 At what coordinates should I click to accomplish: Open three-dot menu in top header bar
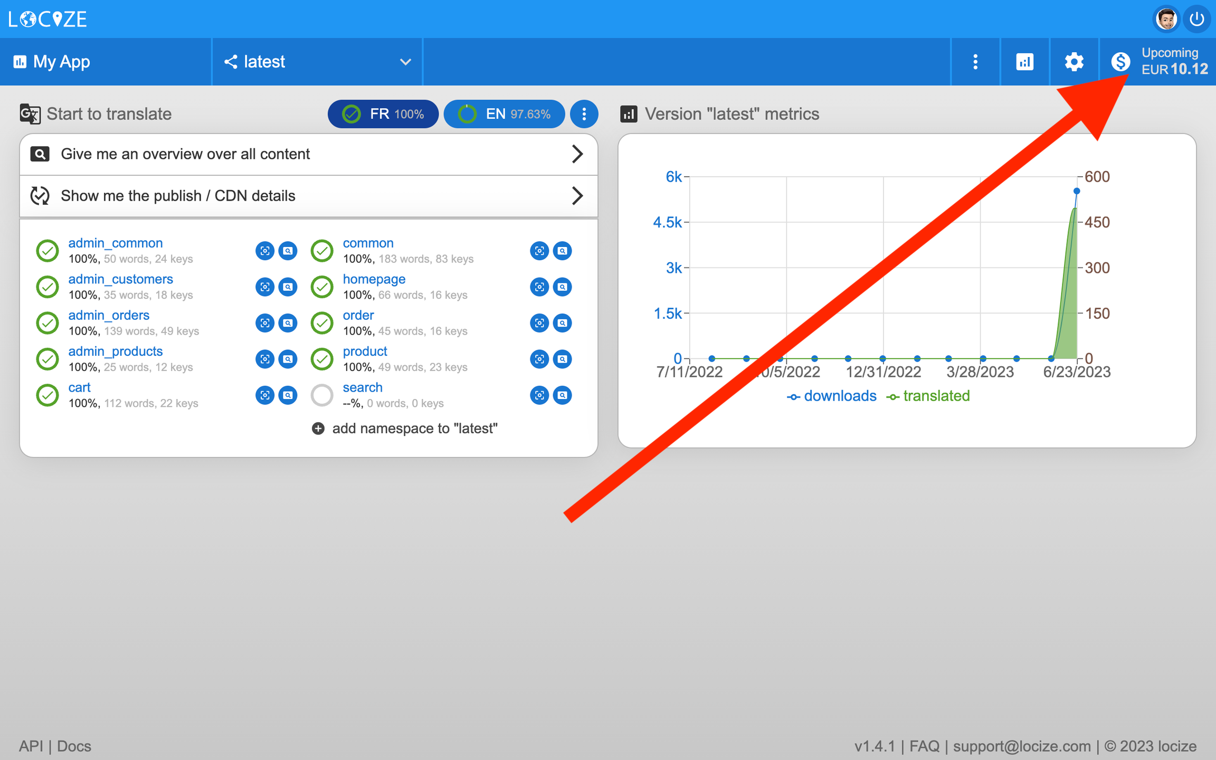(x=975, y=62)
